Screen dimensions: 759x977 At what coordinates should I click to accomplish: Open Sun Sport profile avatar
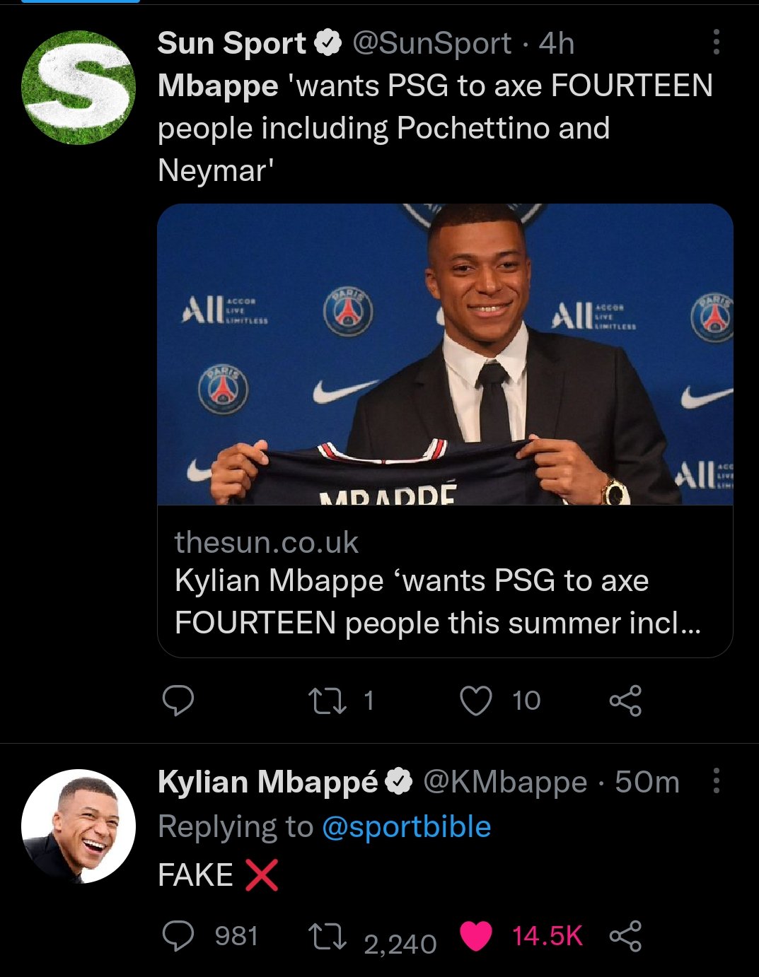coord(78,87)
